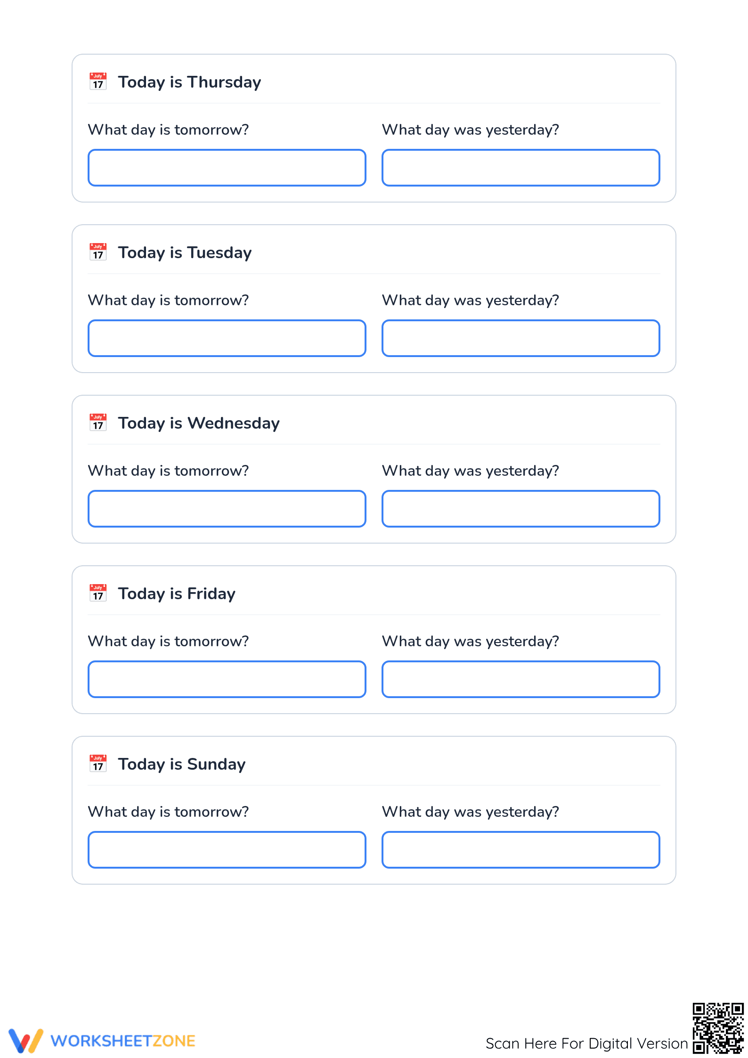Image resolution: width=748 pixels, height=1058 pixels.
Task: Click yesterday answer box under Wednesday
Action: point(521,509)
